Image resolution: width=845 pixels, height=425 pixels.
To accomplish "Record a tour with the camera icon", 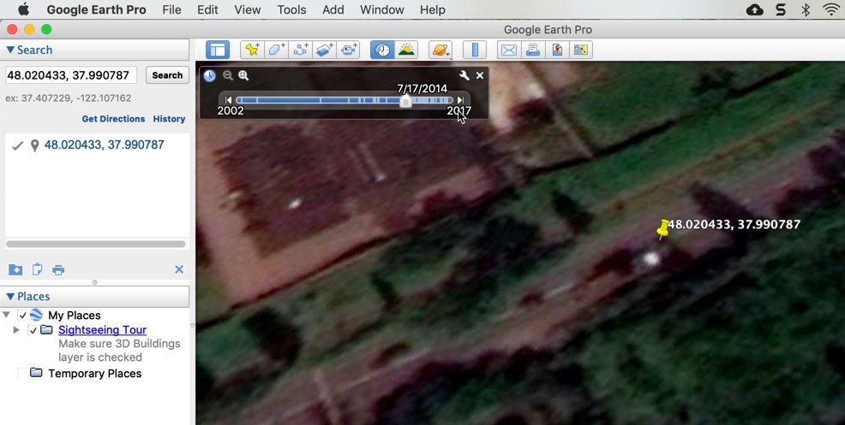I will point(349,50).
